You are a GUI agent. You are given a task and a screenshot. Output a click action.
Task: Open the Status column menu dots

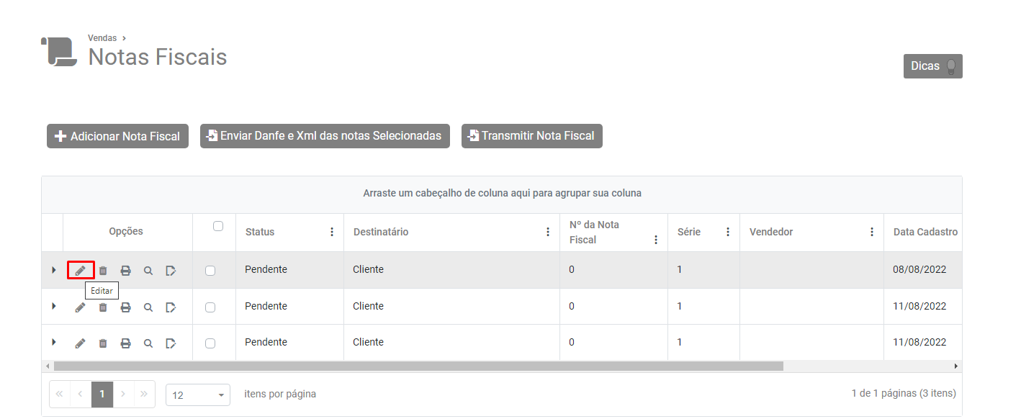(x=332, y=232)
